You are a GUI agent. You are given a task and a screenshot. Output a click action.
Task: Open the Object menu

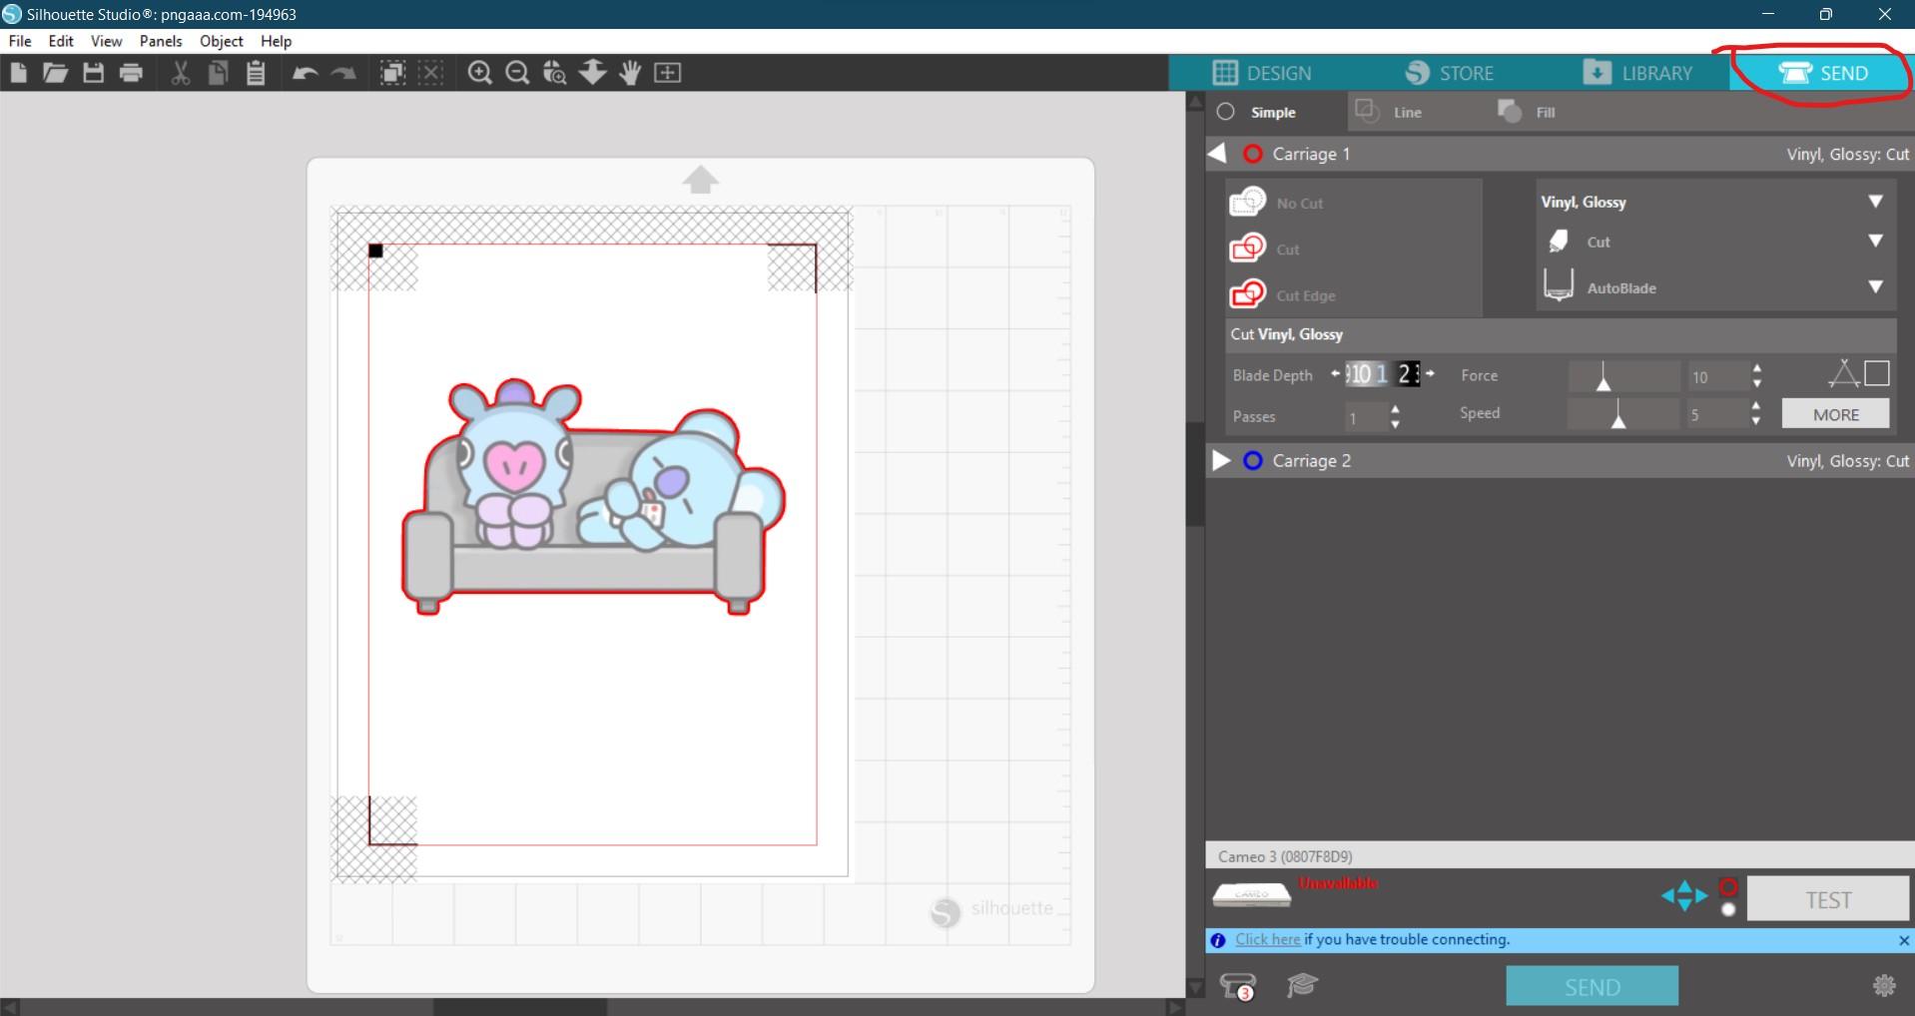222,41
